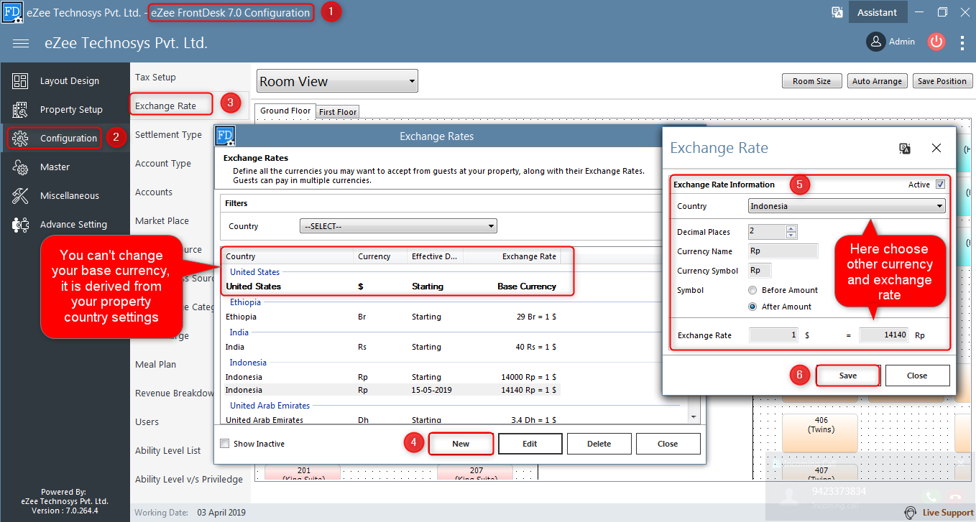976x522 pixels.
Task: Select the Ethiopia Br exchange rate row
Action: tap(392, 317)
